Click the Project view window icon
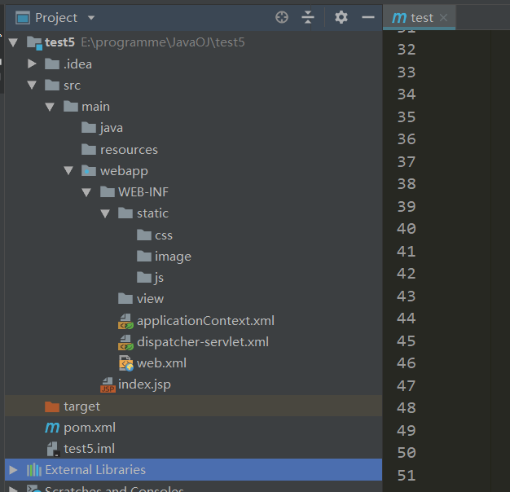The height and width of the screenshot is (492, 510). 23,18
